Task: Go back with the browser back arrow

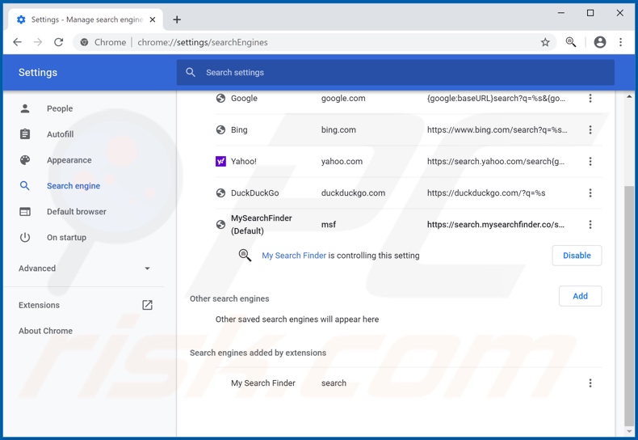Action: (x=17, y=42)
